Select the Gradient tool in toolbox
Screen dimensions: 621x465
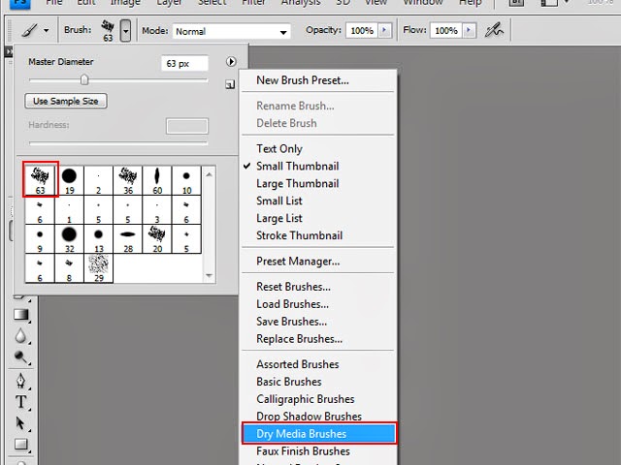point(20,315)
